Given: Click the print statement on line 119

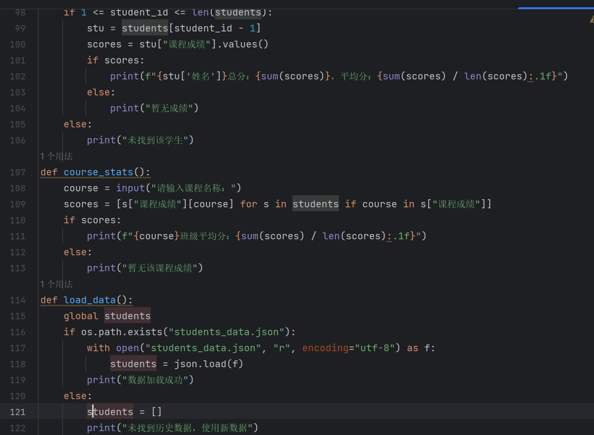Looking at the screenshot, I should coord(101,380).
